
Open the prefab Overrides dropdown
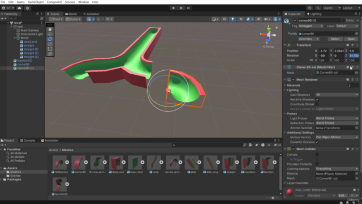(309, 39)
